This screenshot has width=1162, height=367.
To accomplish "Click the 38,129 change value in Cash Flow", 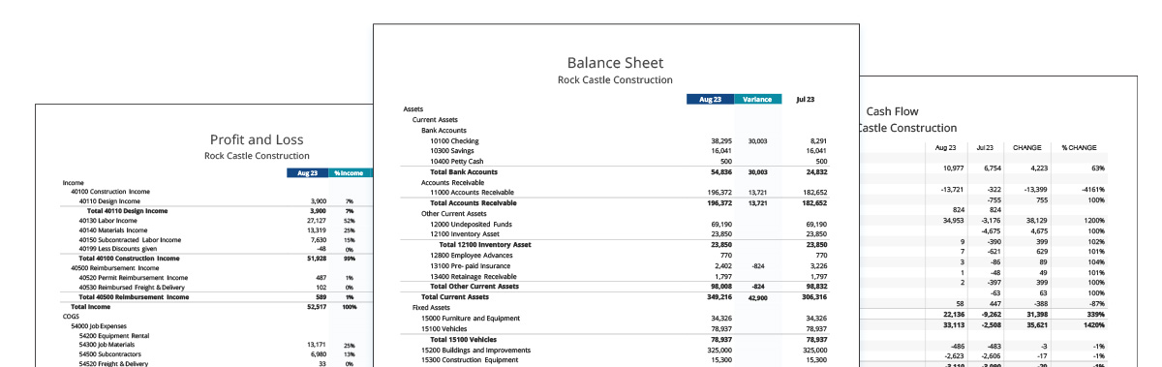I will pyautogui.click(x=1039, y=221).
